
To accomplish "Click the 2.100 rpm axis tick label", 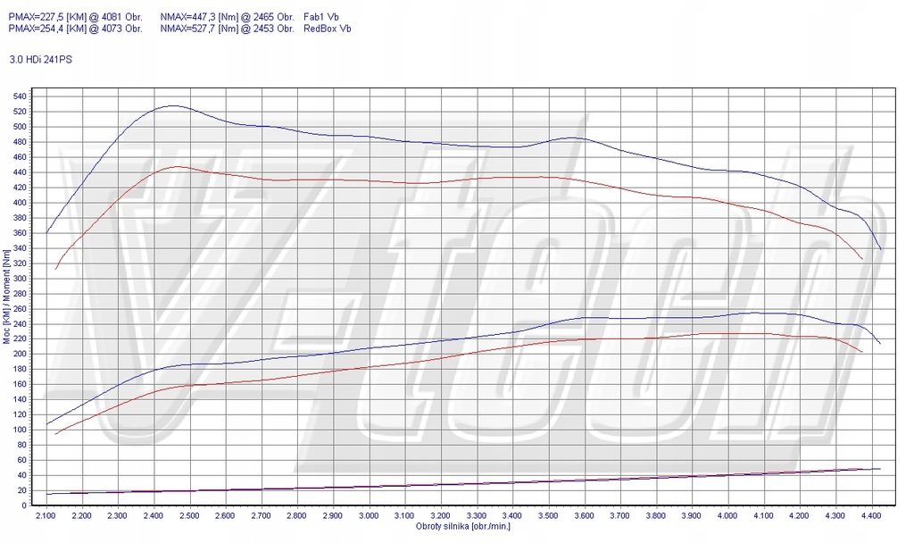I will click(46, 515).
